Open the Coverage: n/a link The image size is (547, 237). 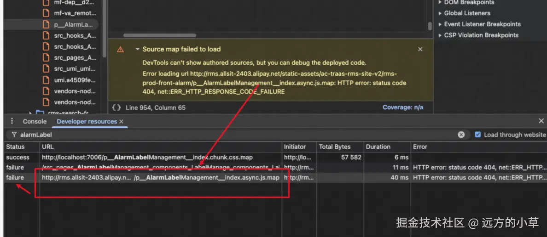point(402,107)
